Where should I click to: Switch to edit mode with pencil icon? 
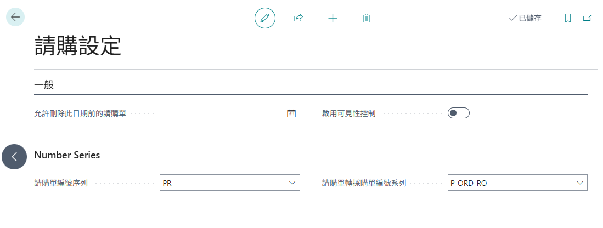(x=265, y=18)
